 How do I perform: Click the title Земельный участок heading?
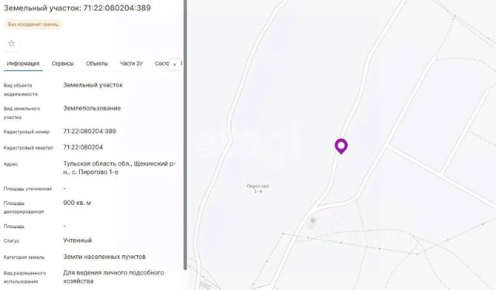(77, 8)
